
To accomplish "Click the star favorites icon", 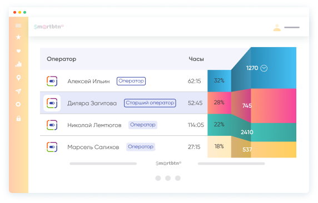I will 18,37.
